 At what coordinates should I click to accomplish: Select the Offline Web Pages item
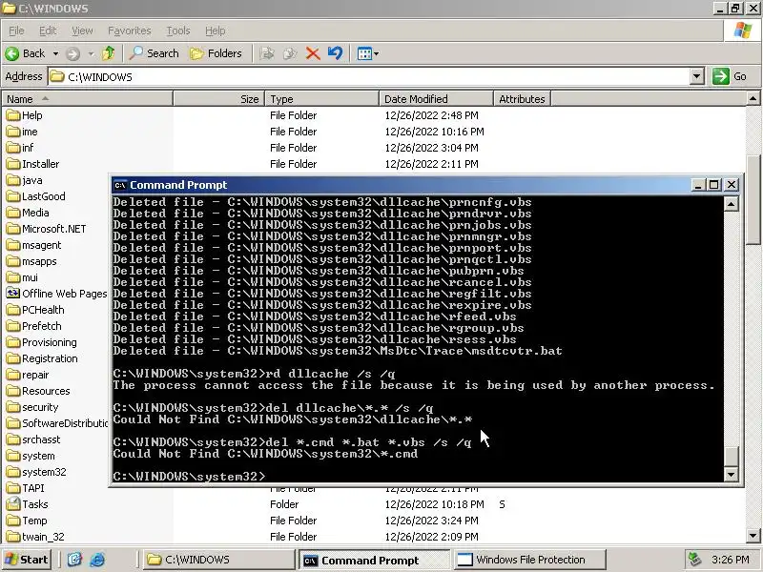(x=56, y=294)
